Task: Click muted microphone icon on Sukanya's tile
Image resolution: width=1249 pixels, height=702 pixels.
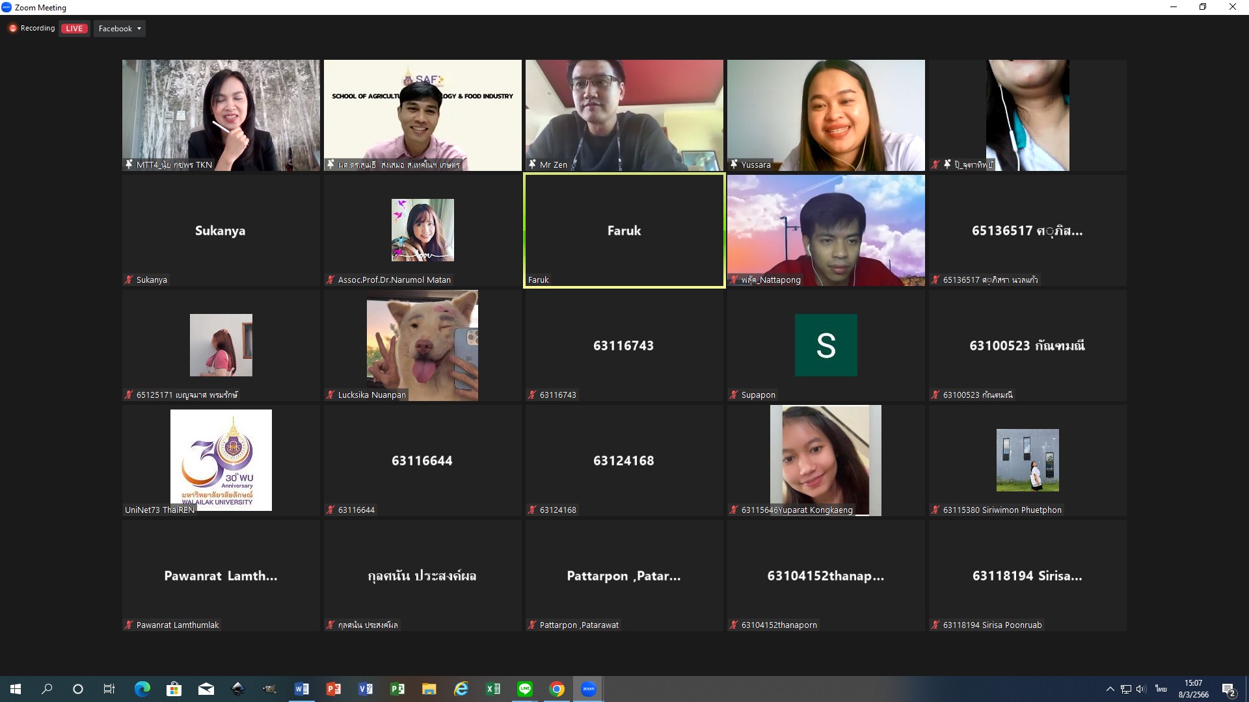Action: coord(129,280)
